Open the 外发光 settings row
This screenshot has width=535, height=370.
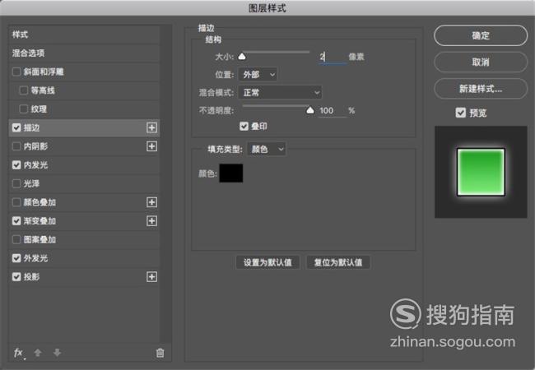tap(84, 258)
